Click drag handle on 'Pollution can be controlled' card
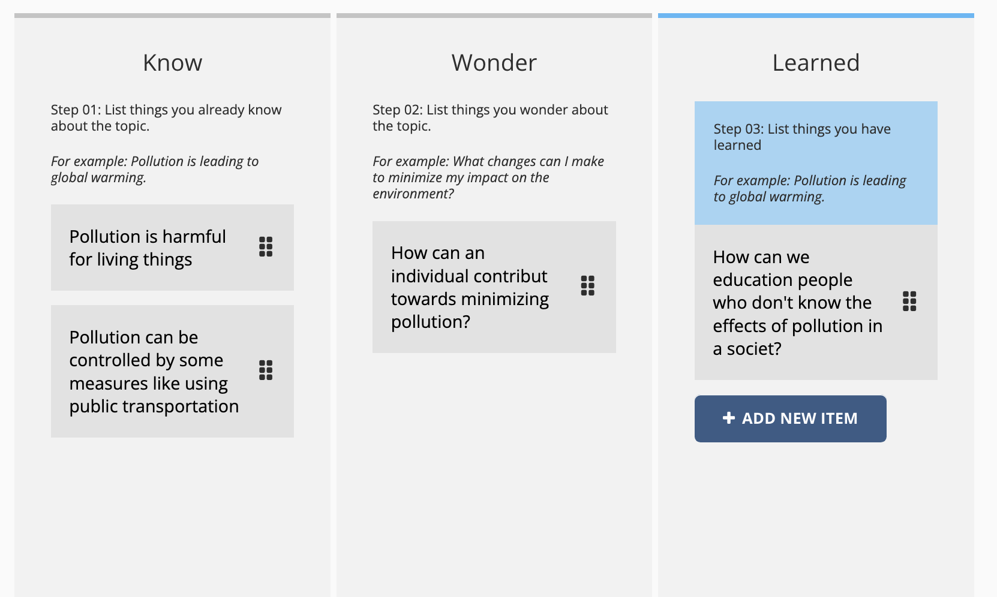This screenshot has height=597, width=997. (266, 370)
